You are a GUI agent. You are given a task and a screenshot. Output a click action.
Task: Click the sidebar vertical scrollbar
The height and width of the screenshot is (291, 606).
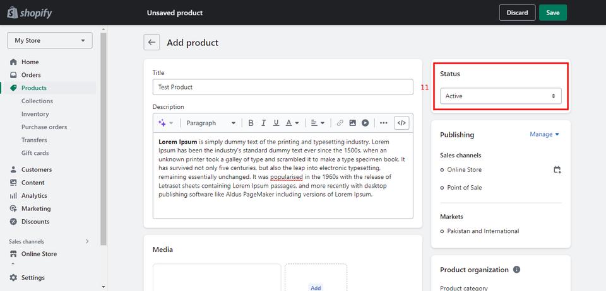103,139
